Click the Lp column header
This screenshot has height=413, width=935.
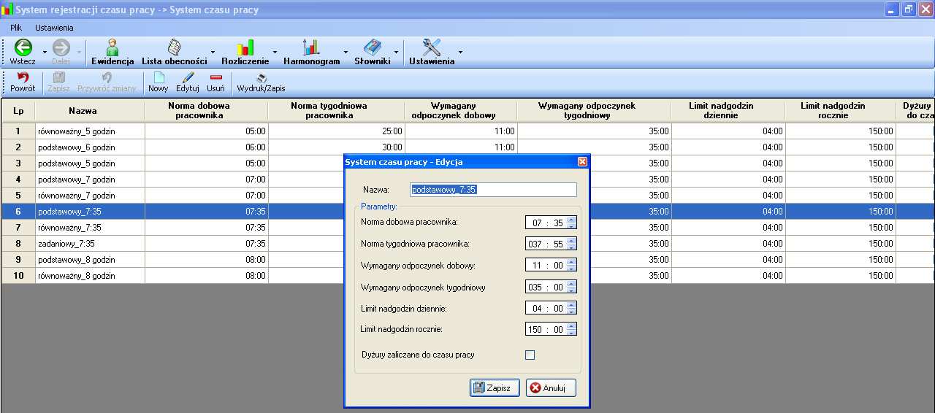point(18,111)
